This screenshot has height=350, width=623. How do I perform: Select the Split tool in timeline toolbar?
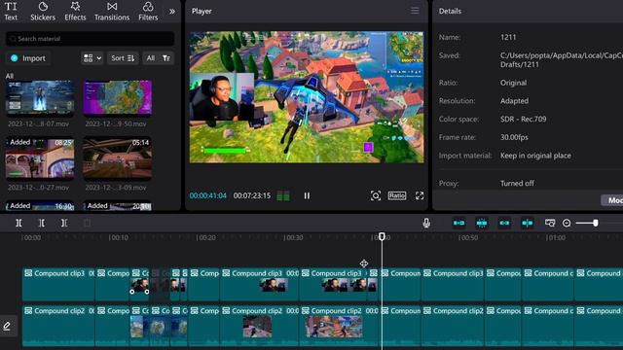click(18, 223)
